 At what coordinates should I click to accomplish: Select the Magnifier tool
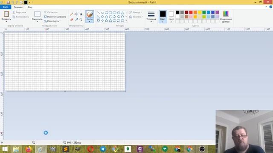click(x=81, y=20)
